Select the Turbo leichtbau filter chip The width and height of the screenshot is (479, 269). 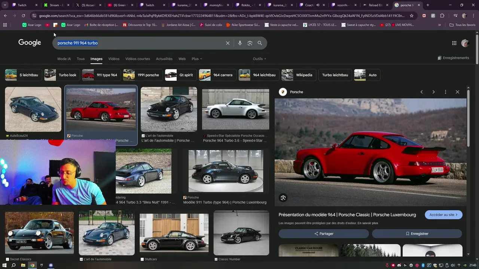tap(335, 75)
